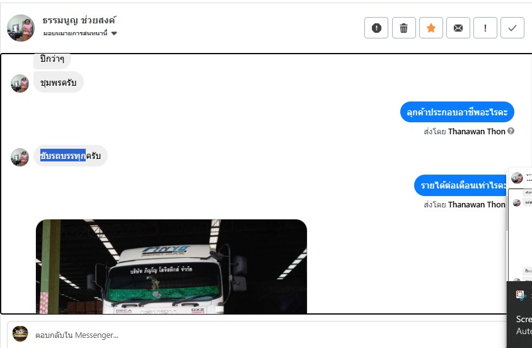Open the overlapping chat preview avatar at right

[517, 178]
